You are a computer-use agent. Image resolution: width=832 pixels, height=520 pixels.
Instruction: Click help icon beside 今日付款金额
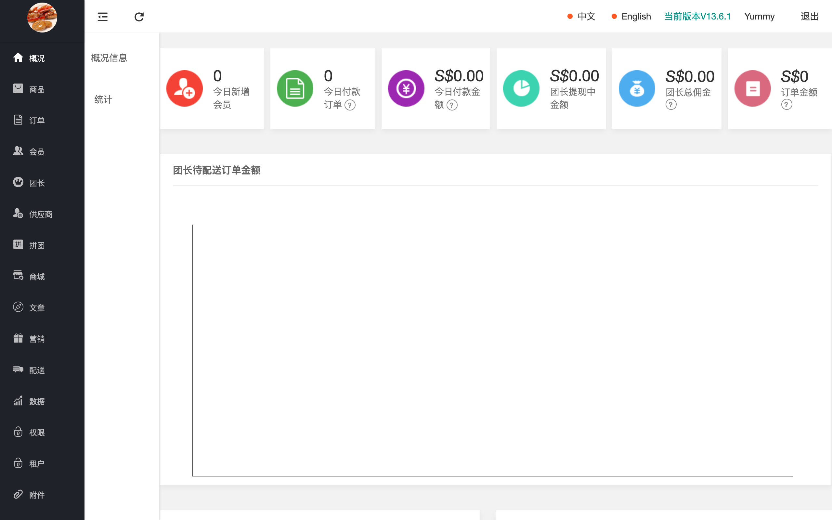pyautogui.click(x=452, y=105)
